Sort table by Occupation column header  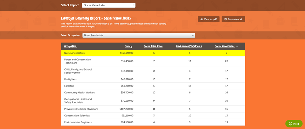tap(70, 46)
